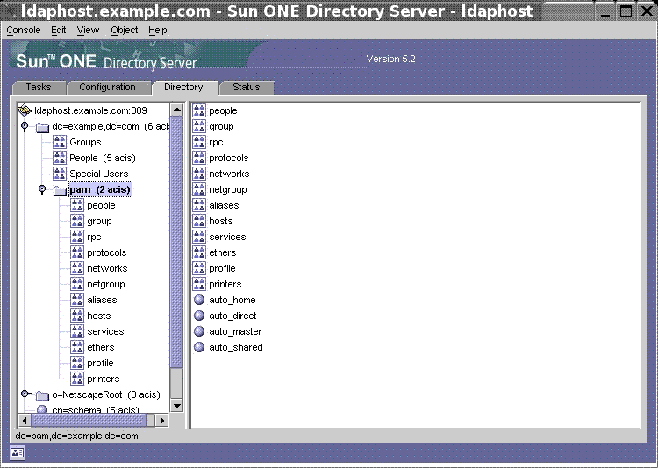Click horizontal scrollbar left arrow
Image resolution: width=658 pixels, height=468 pixels.
(x=25, y=420)
